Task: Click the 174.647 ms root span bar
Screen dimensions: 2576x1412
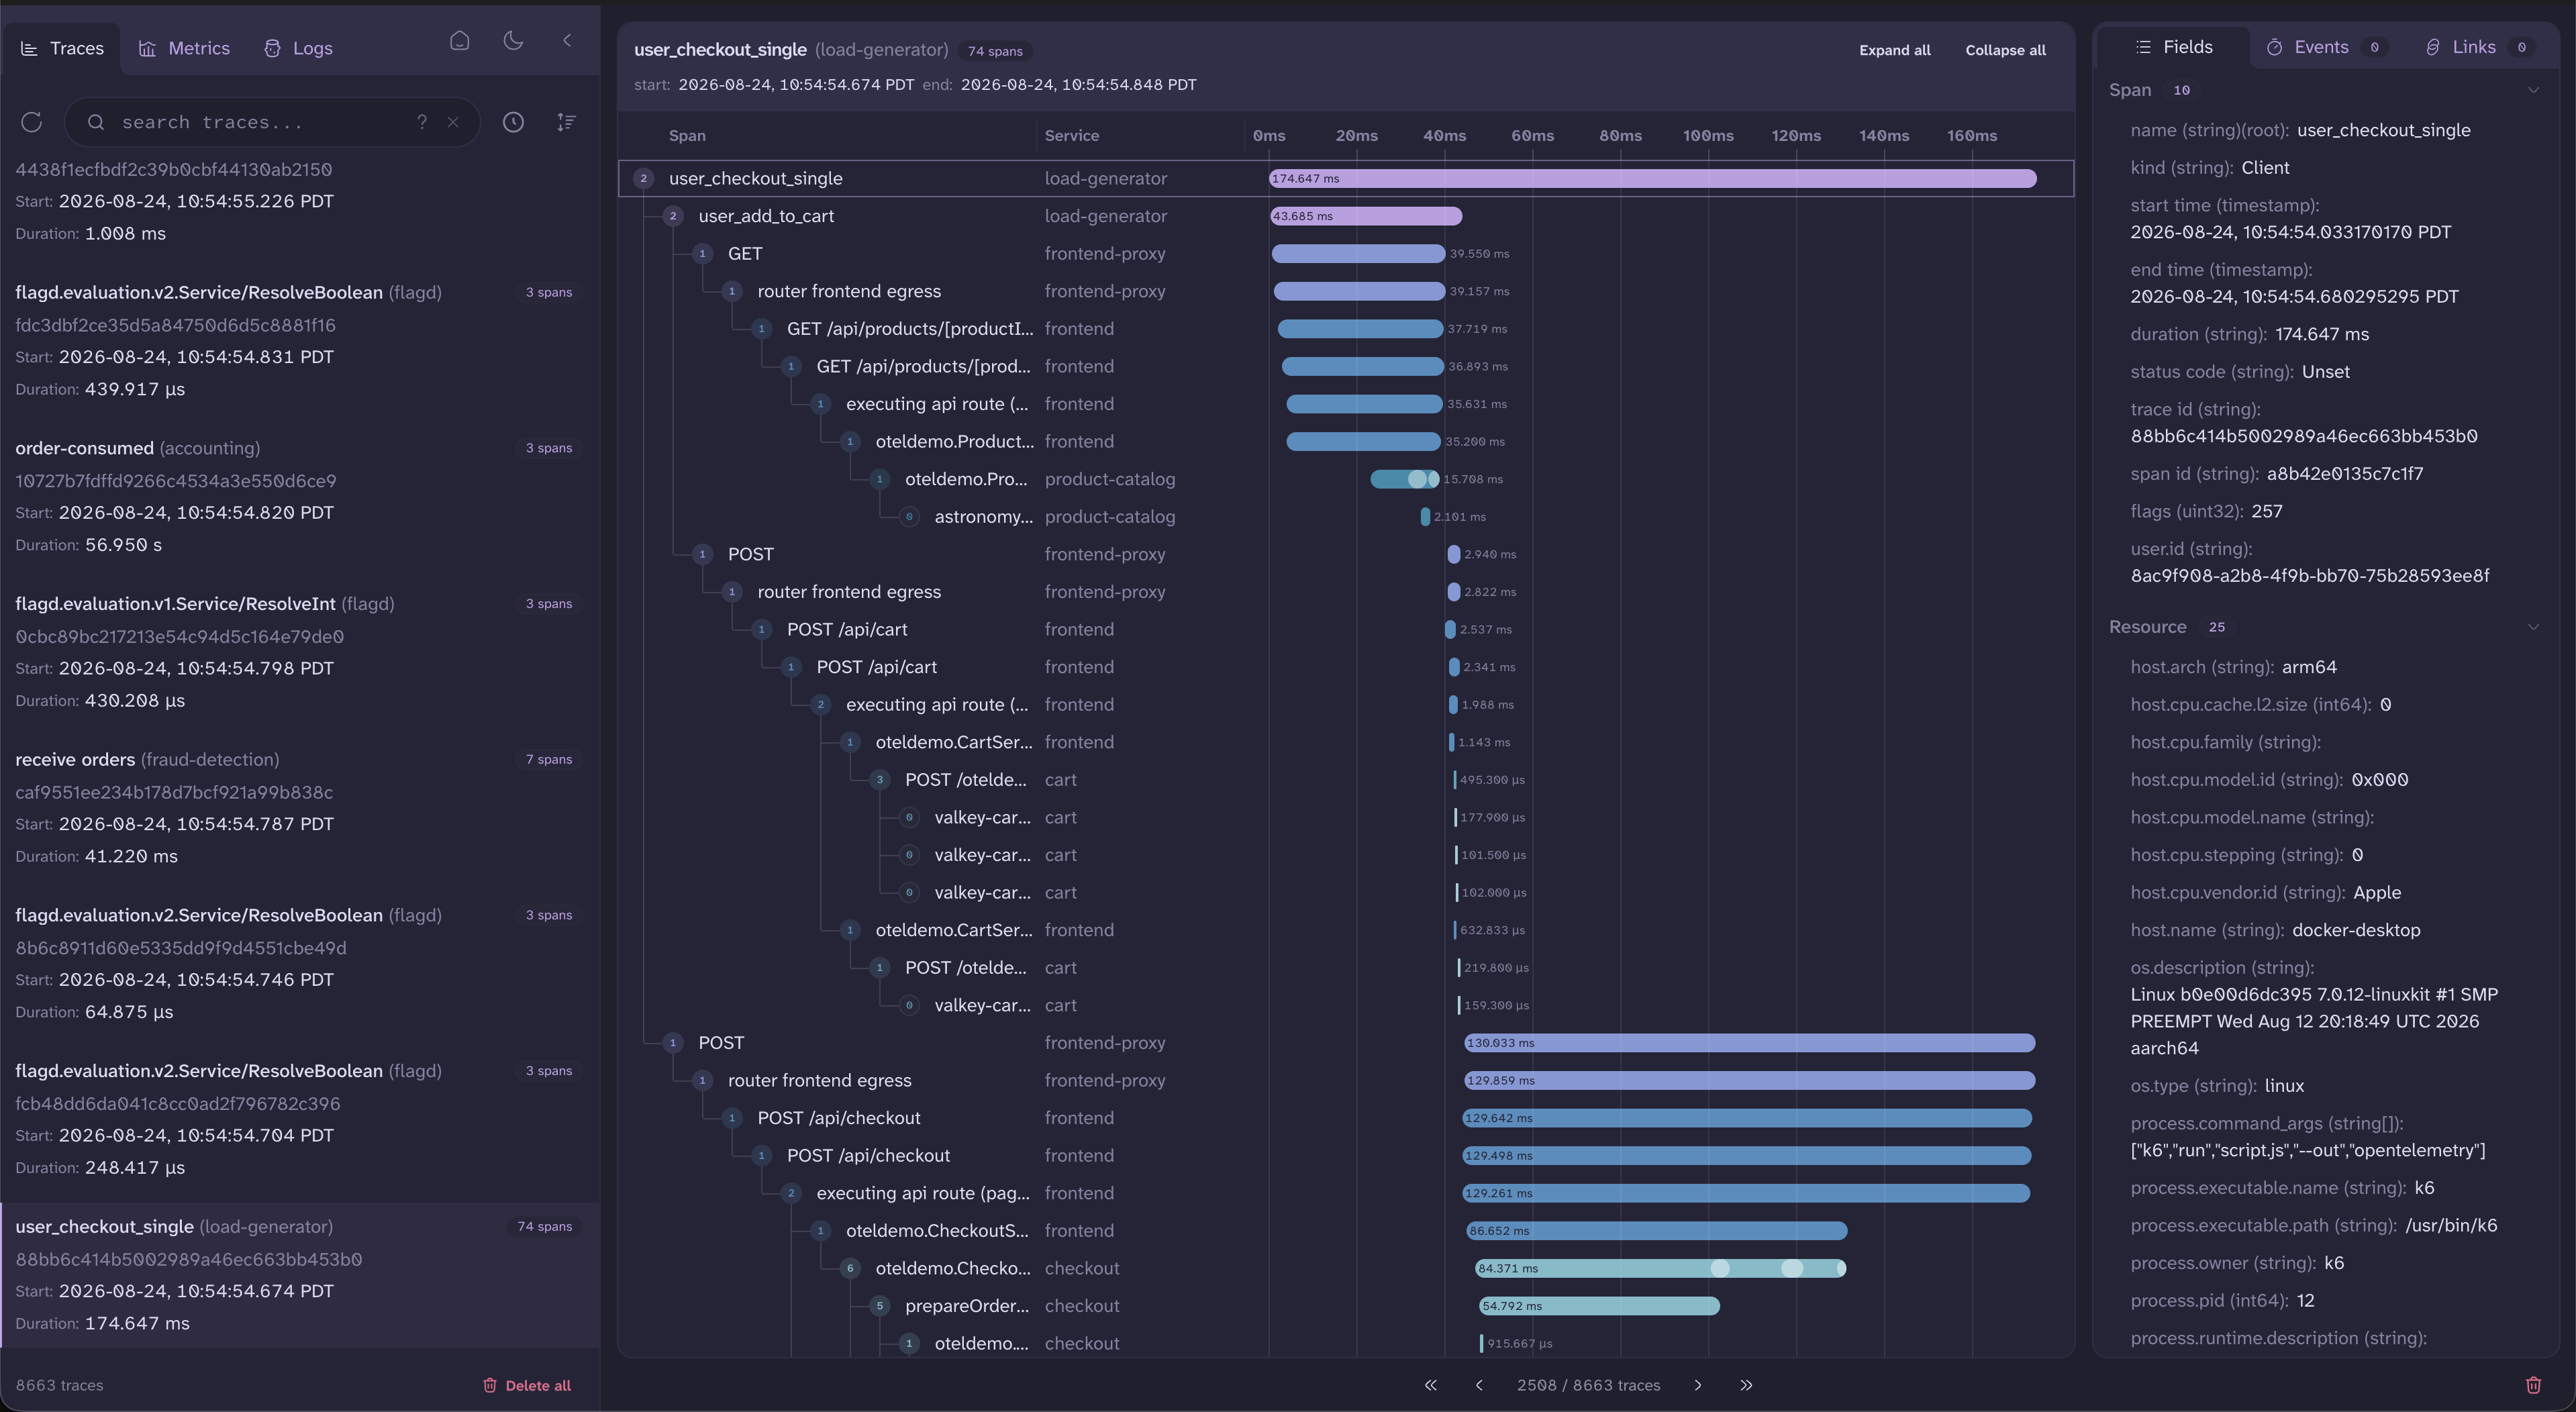Action: pyautogui.click(x=1652, y=178)
